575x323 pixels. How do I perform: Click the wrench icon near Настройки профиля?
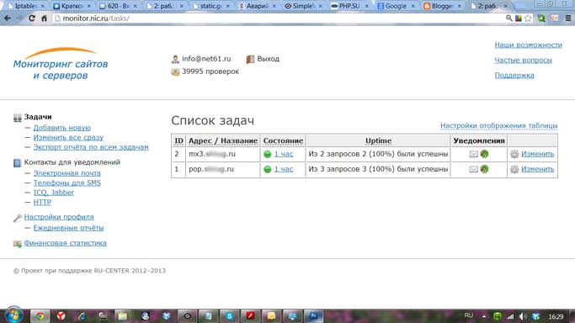pos(17,218)
